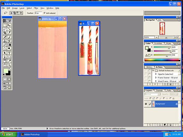Select the Crop tool
The image size is (183, 137).
5,33
